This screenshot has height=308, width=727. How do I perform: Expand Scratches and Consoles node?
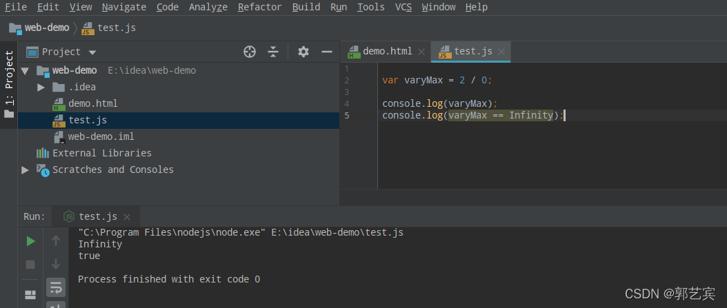coord(25,170)
